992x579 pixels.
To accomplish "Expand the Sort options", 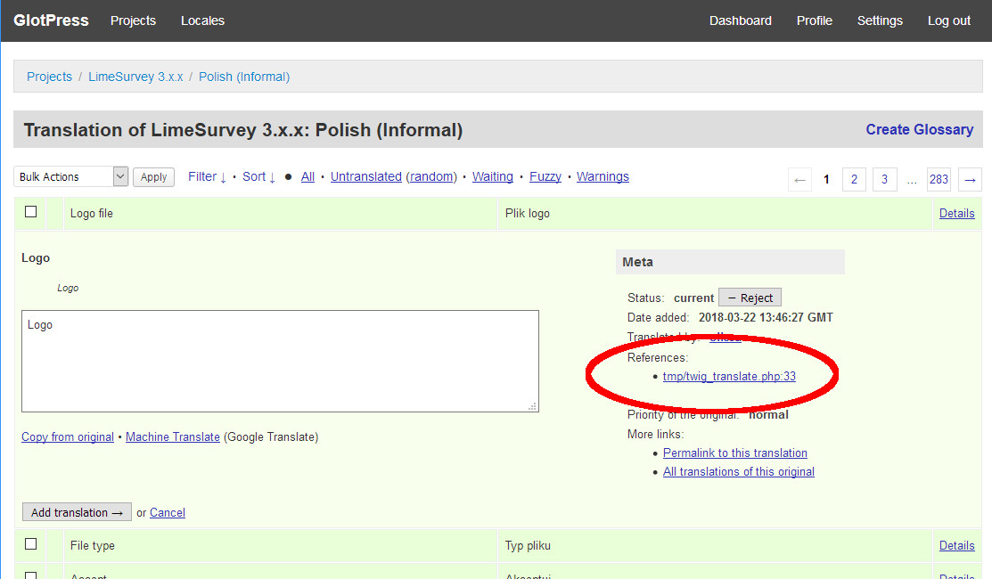I will [x=258, y=176].
